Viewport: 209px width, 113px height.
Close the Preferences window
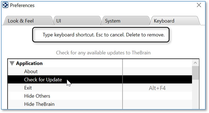point(199,5)
